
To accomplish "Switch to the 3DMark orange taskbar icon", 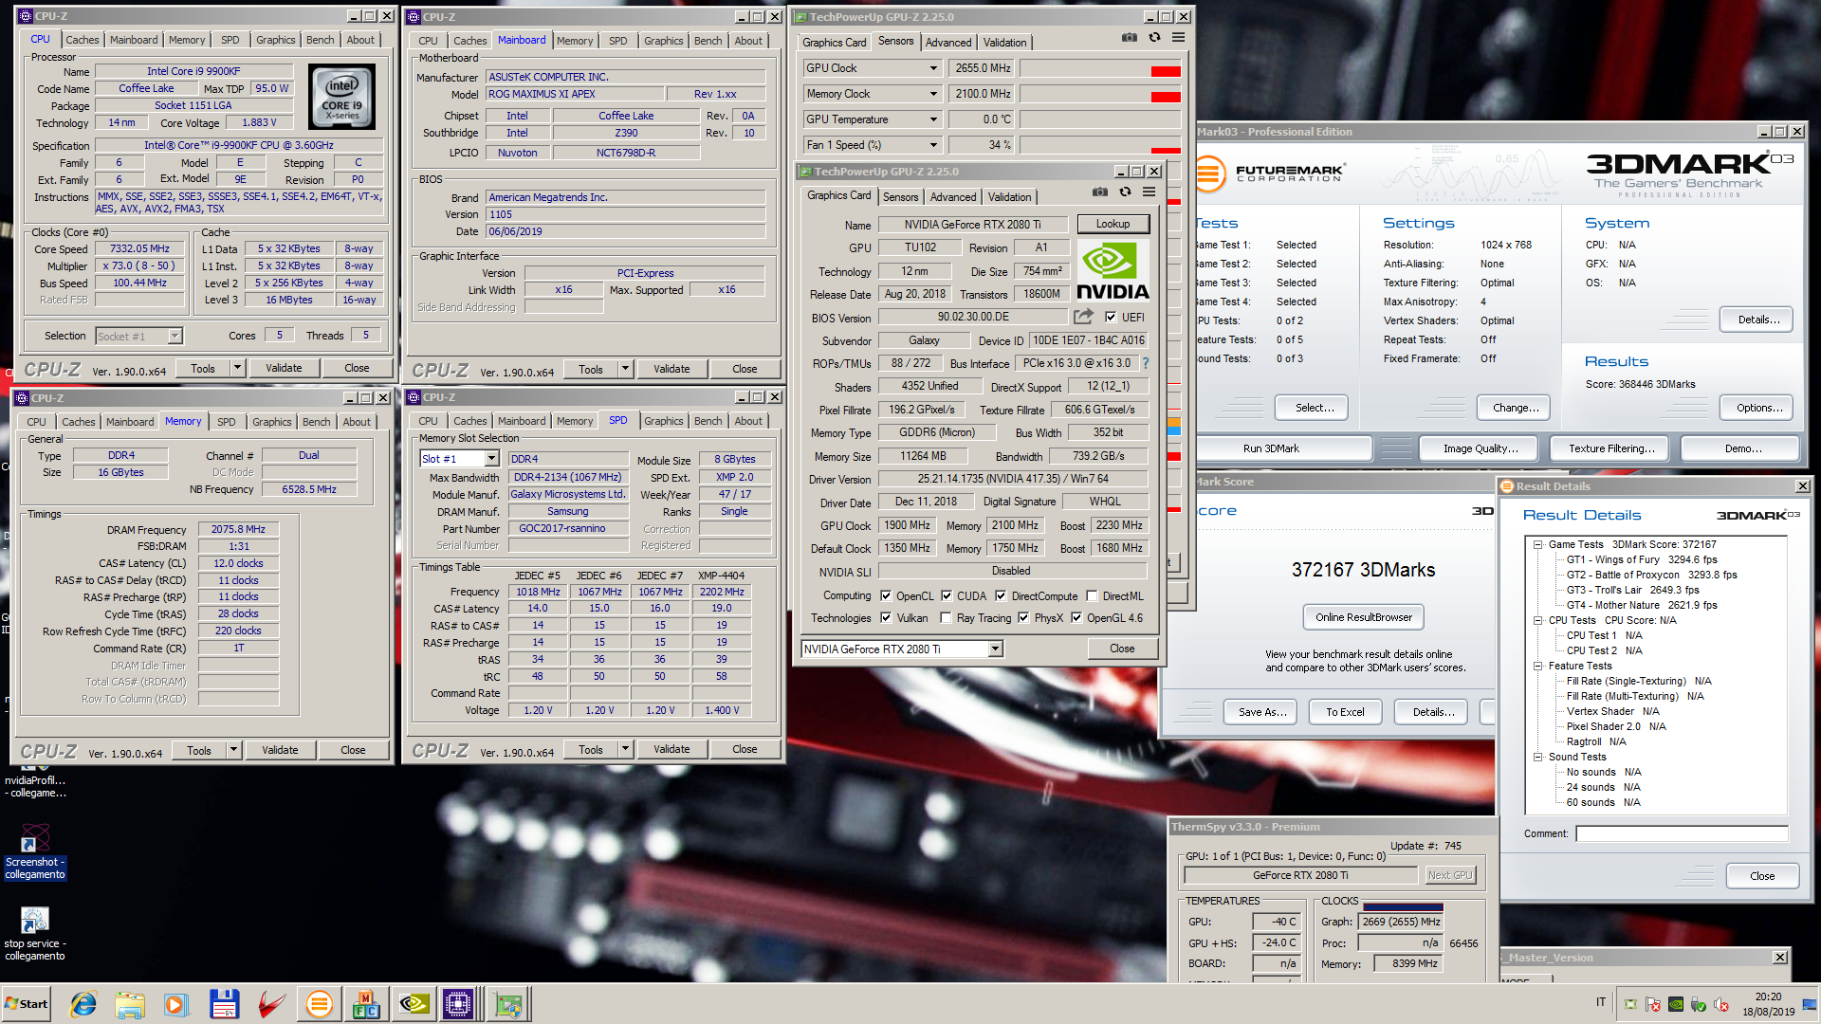I will pos(319,1004).
